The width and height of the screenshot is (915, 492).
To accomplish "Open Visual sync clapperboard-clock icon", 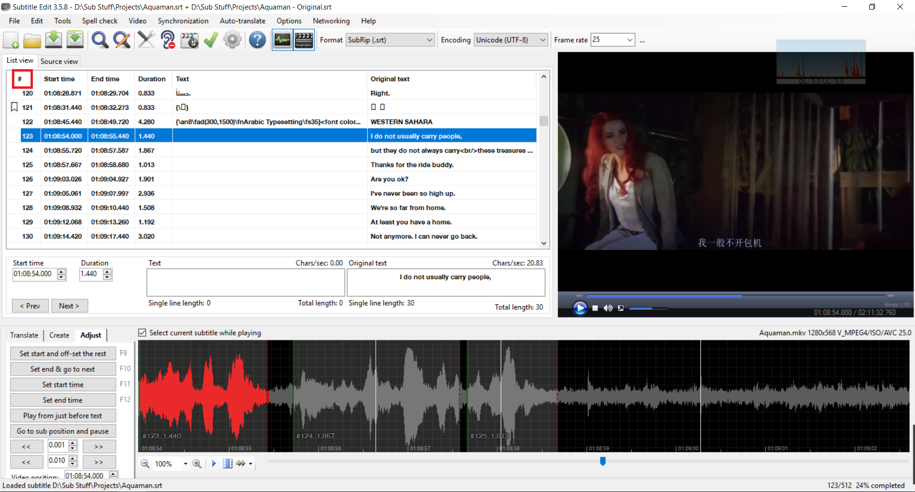I will (189, 40).
